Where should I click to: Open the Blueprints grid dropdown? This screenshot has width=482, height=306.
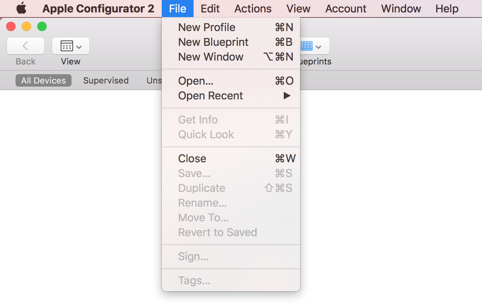click(x=314, y=46)
